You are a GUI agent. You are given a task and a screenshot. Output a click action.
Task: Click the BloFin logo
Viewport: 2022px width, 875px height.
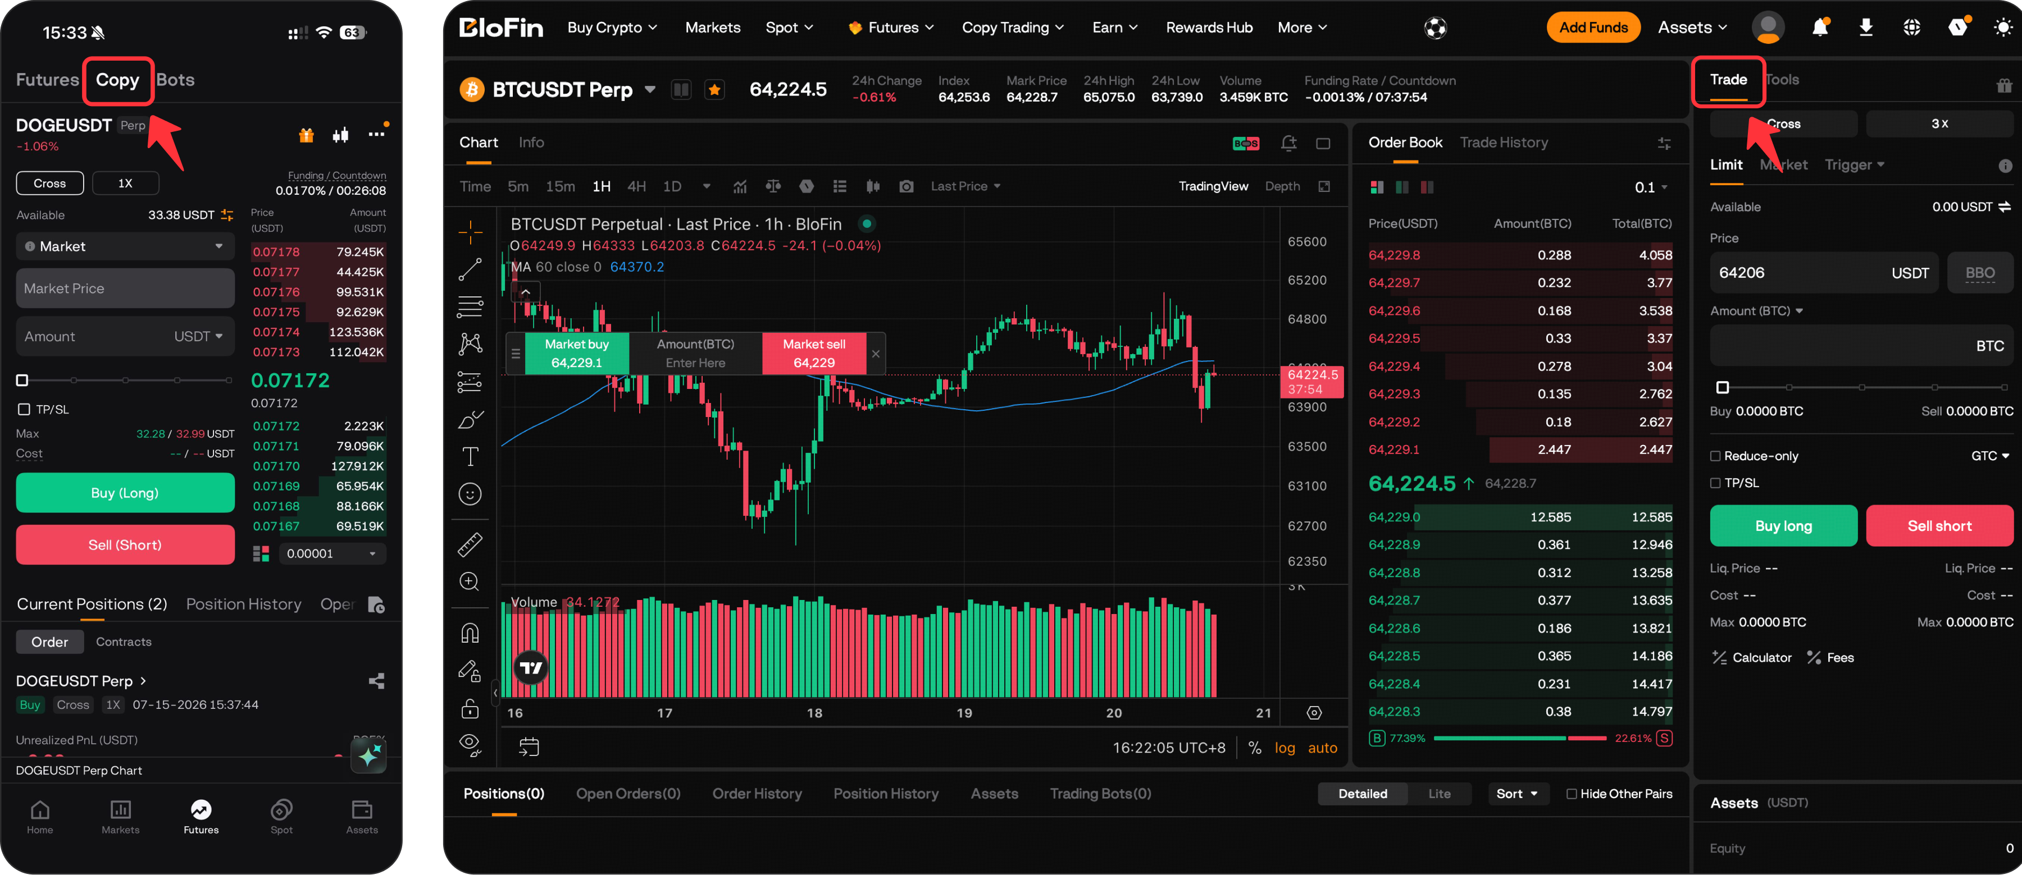(501, 28)
